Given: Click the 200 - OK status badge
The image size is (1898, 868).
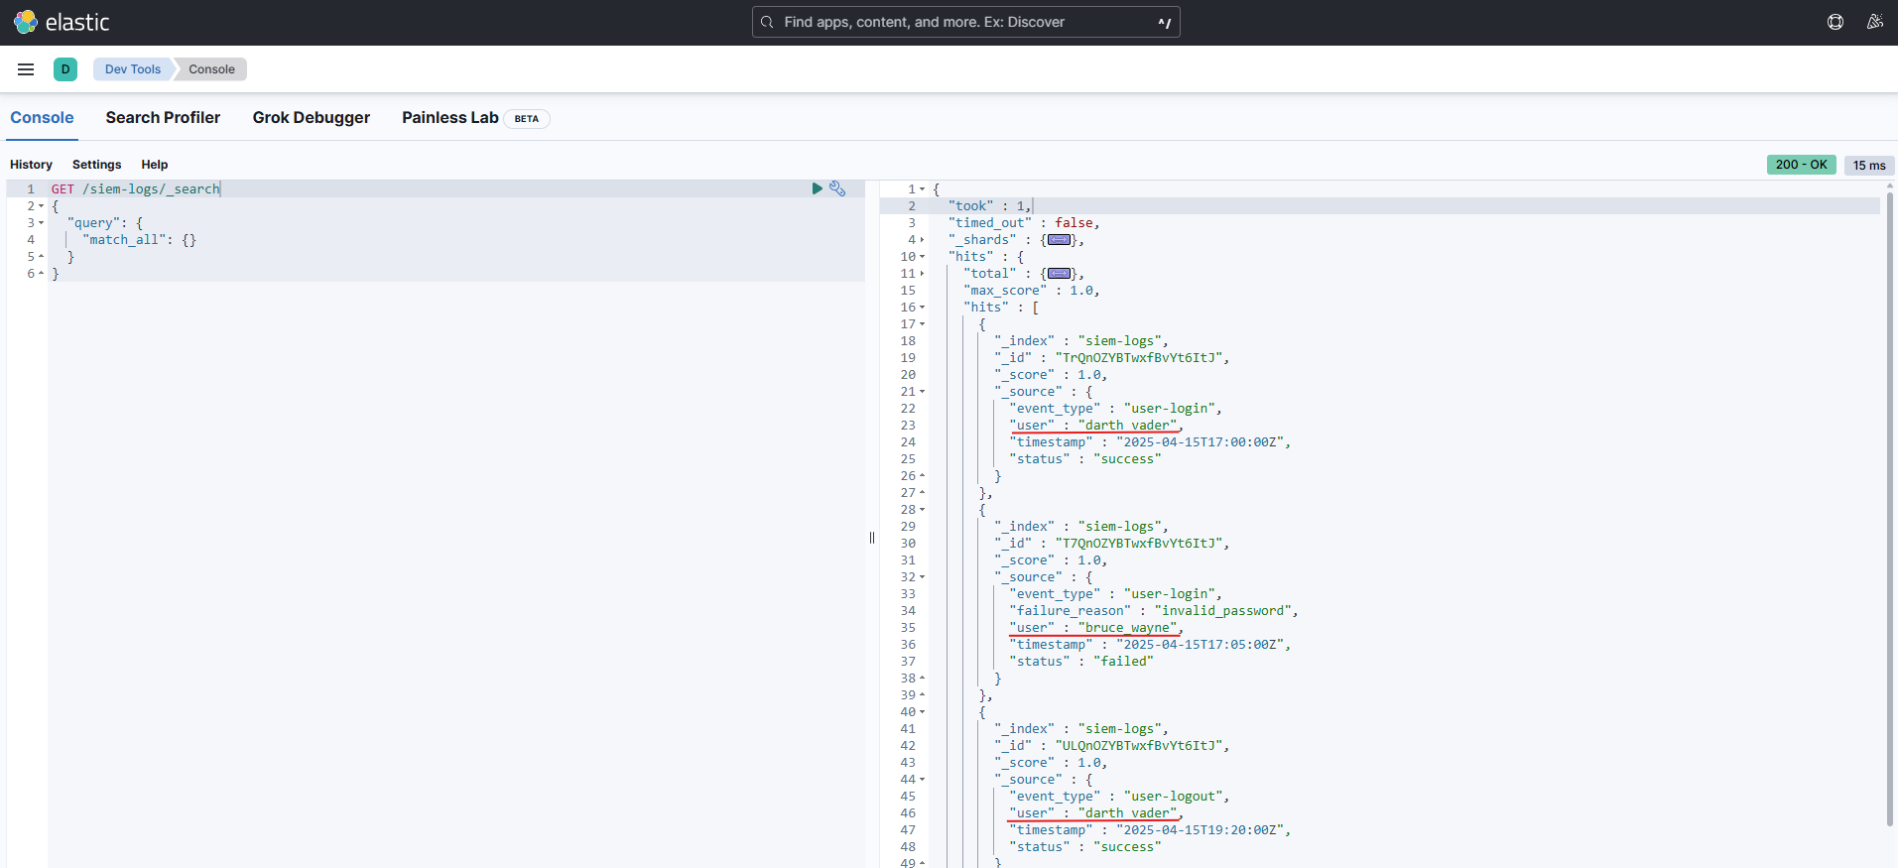Looking at the screenshot, I should [x=1801, y=165].
